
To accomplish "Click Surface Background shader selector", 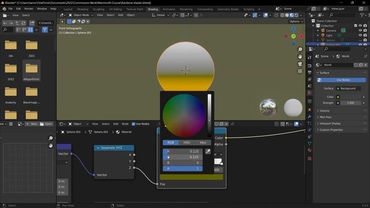I will tap(349, 88).
